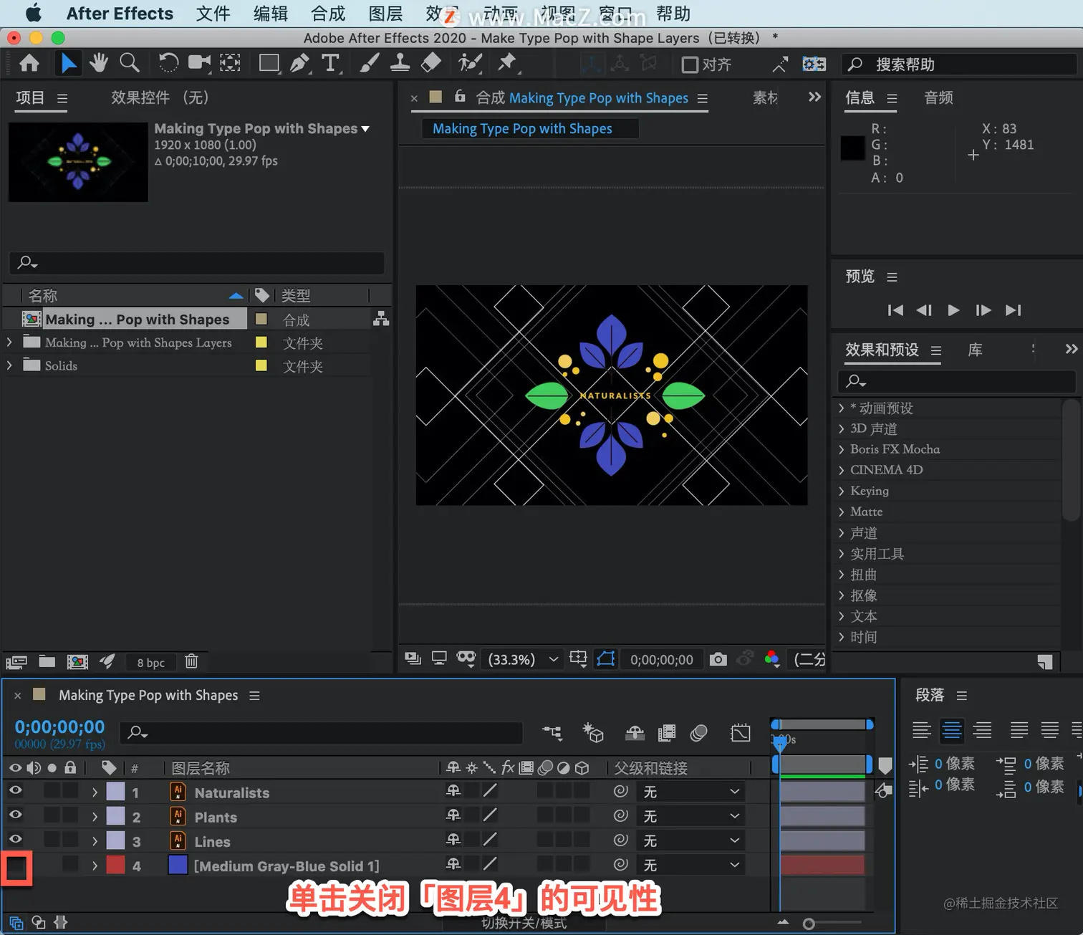Select the Eraser tool
The image size is (1083, 935).
pyautogui.click(x=430, y=64)
